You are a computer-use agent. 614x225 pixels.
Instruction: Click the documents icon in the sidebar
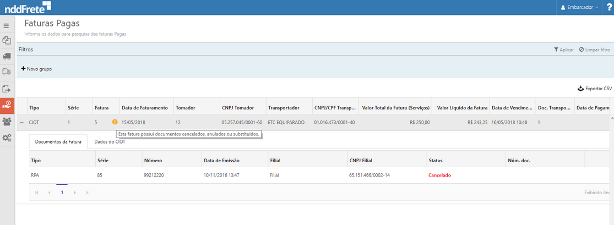coord(7,41)
